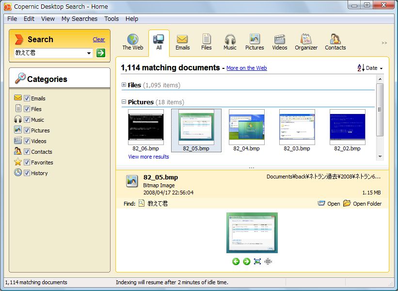Viewport: 398px width, 291px height.
Task: Click the Find magnifier icon in preview bar
Action: pos(142,203)
